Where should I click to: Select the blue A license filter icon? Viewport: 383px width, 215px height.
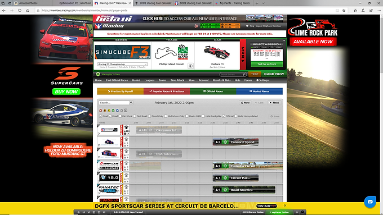(117, 111)
